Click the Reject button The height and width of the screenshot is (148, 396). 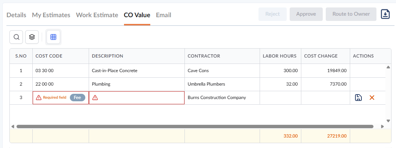[x=272, y=14]
